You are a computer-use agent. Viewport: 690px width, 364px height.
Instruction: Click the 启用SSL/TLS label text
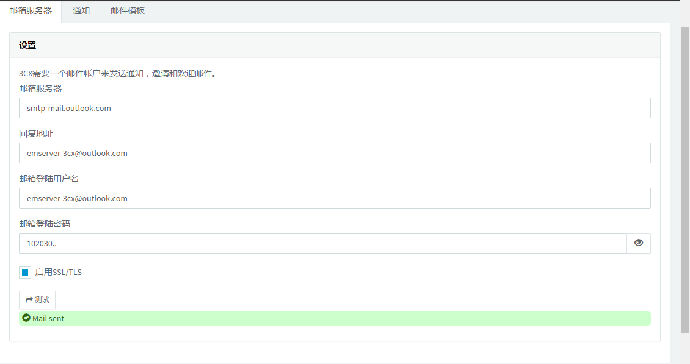click(59, 273)
